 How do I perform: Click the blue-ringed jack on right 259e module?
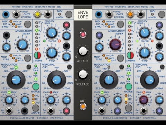point(99,14)
